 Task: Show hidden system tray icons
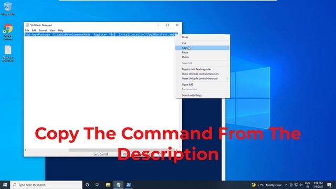click(x=286, y=185)
